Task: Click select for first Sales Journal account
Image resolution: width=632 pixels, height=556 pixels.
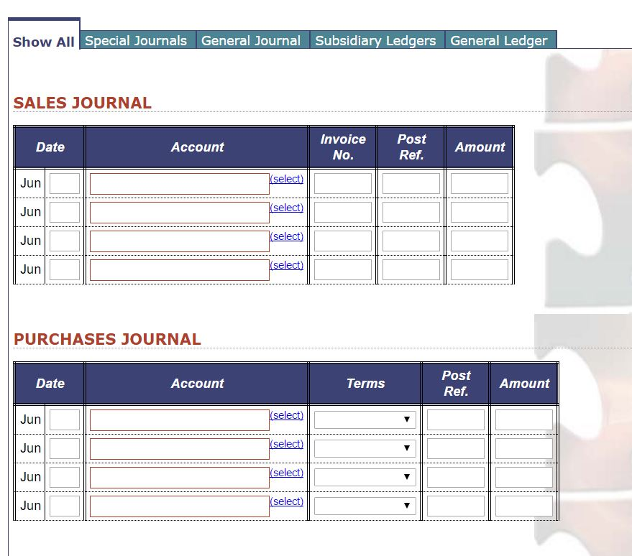Action: click(286, 179)
